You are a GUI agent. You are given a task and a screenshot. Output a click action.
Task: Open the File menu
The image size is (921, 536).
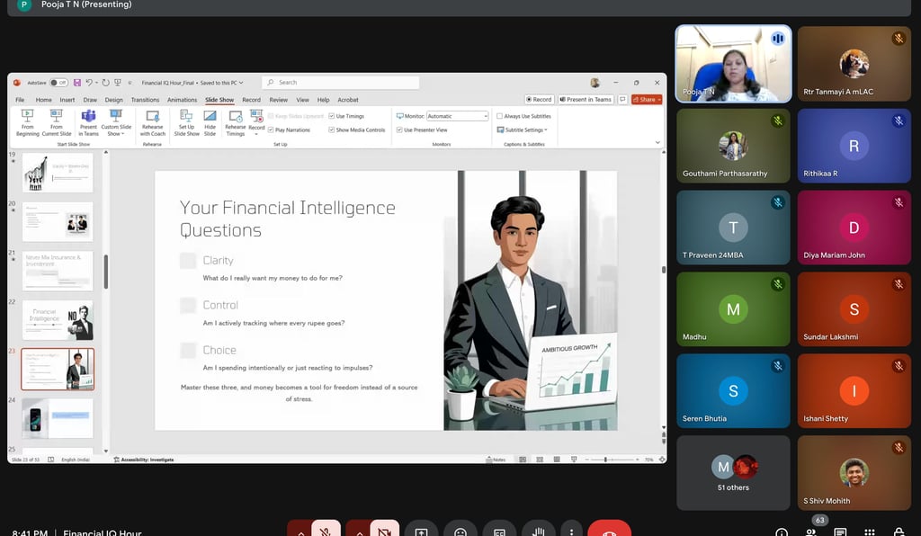[x=20, y=100]
